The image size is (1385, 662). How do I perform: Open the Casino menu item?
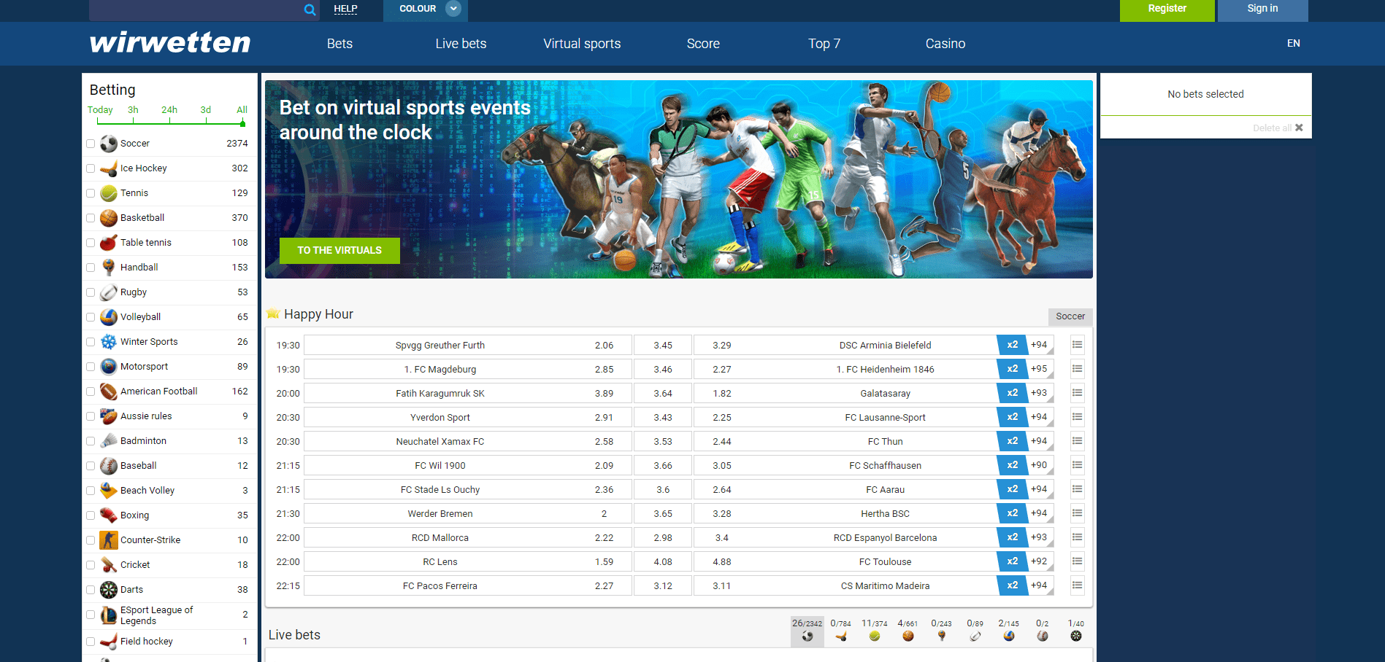pyautogui.click(x=945, y=44)
